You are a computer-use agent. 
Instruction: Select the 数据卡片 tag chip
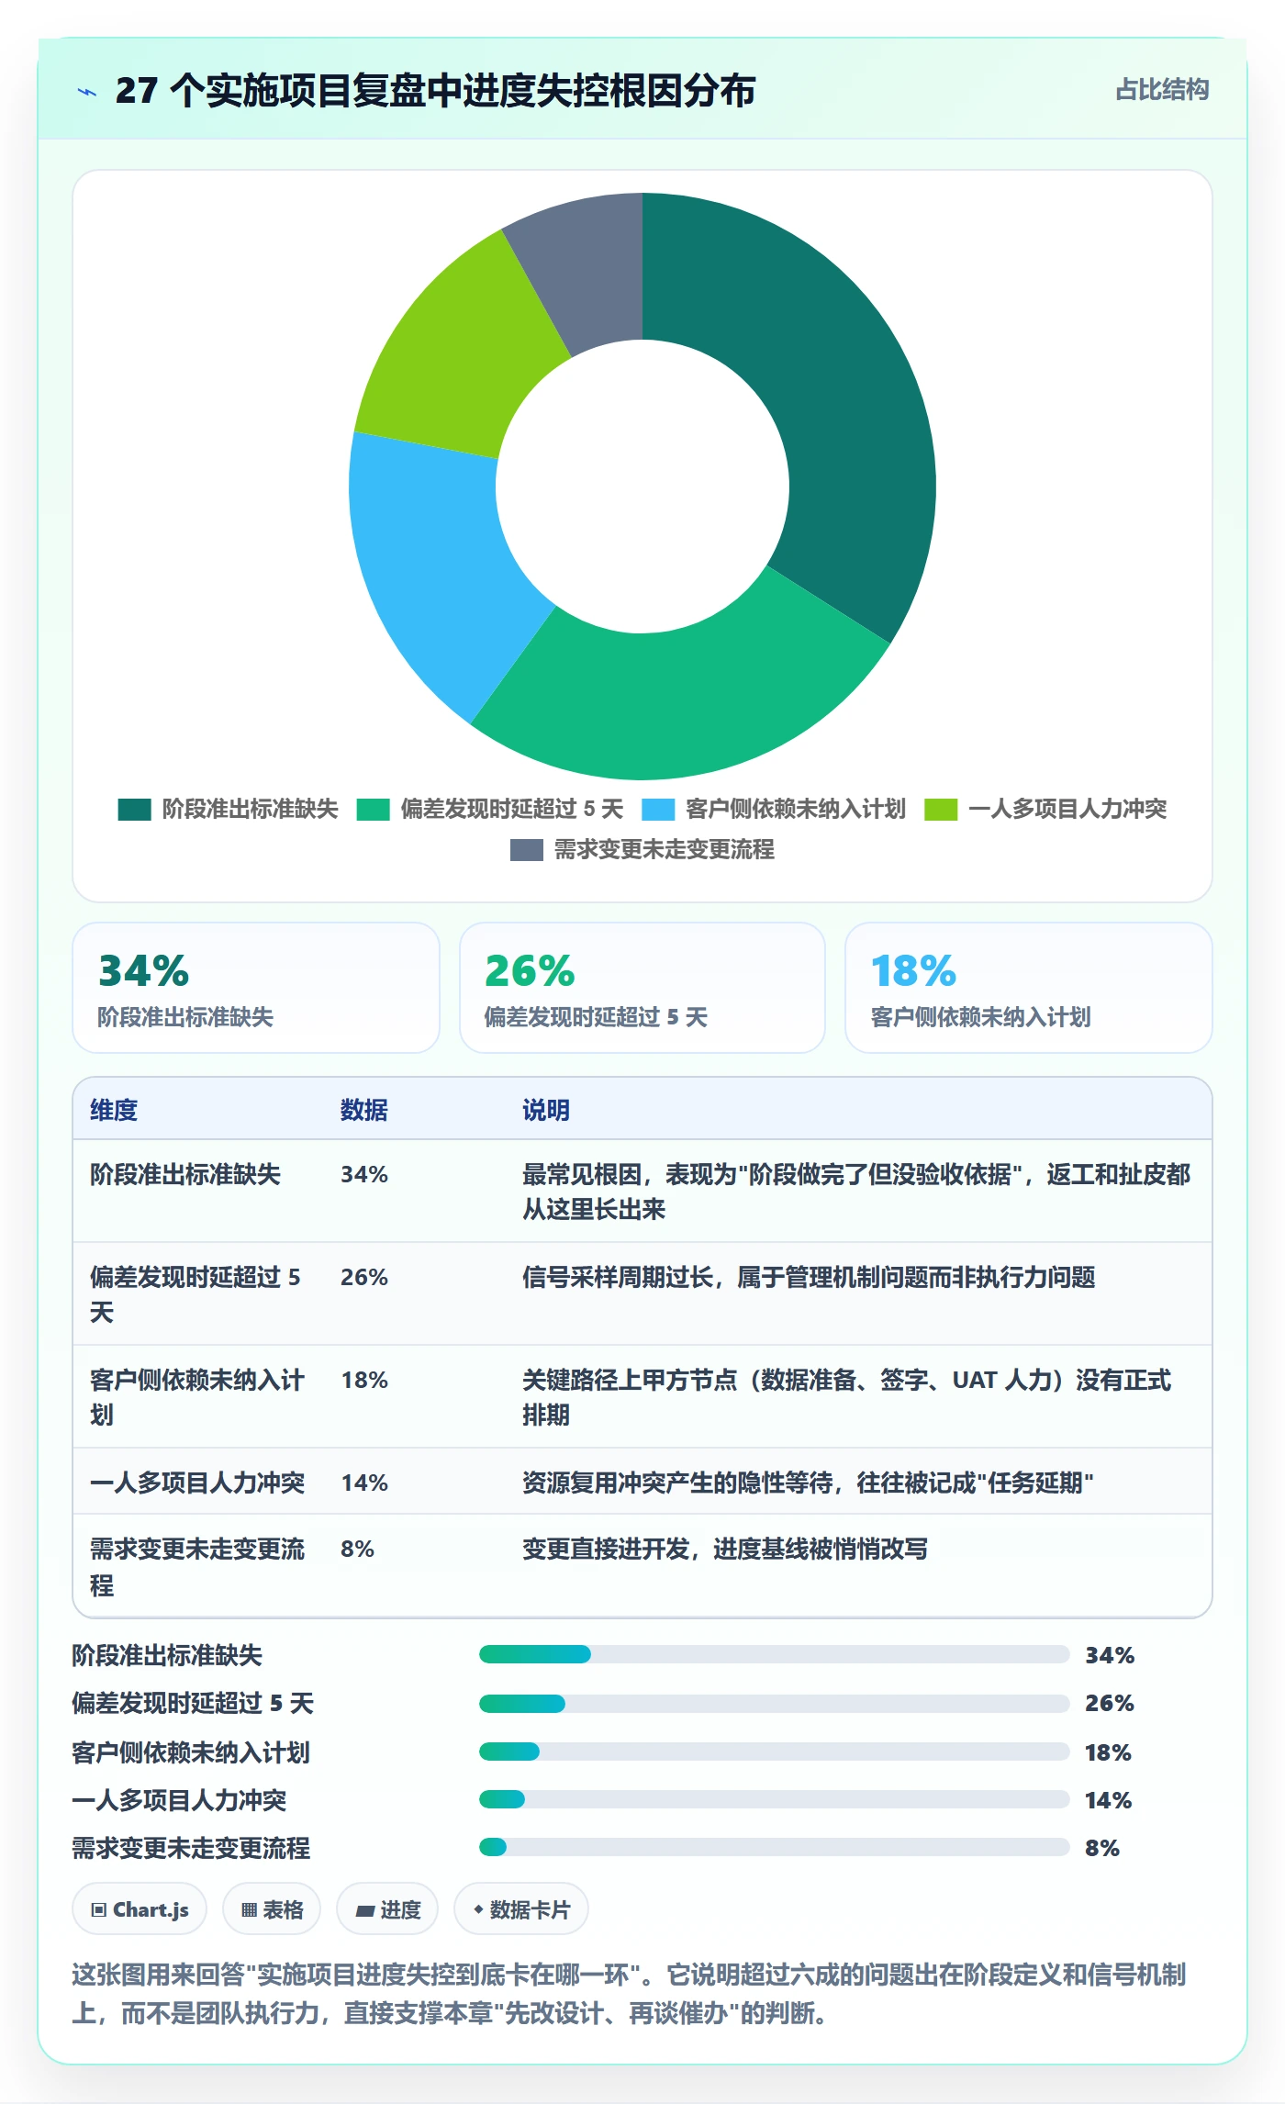pyautogui.click(x=521, y=1909)
